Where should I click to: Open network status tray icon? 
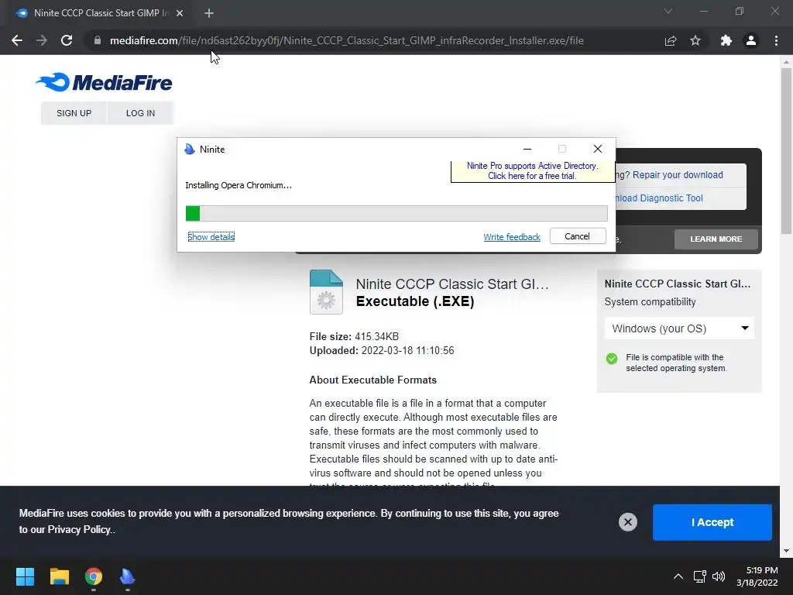coord(699,576)
